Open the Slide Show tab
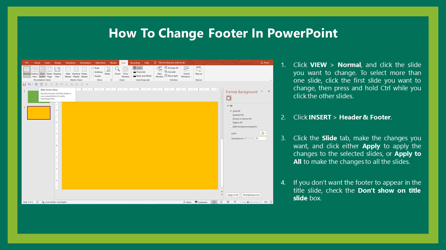The height and width of the screenshot is (250, 446). (100, 63)
